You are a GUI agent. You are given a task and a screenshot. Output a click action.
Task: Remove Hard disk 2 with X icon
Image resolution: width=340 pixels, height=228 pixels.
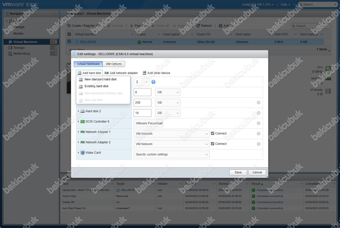[258, 113]
